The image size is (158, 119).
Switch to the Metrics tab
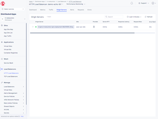43,10
